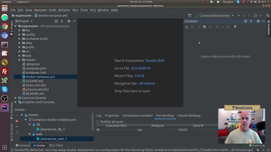Select phpunit.xml.dist file
The image size is (271, 152).
37,90
